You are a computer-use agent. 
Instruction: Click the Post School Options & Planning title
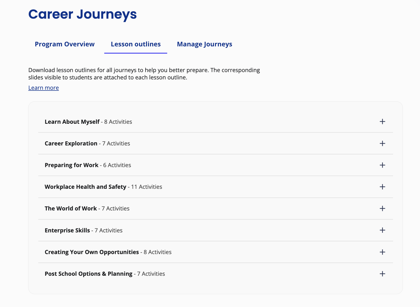click(88, 273)
